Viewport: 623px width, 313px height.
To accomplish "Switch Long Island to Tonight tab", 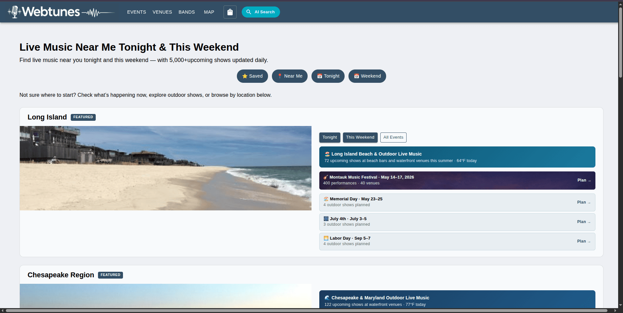I will tap(330, 137).
